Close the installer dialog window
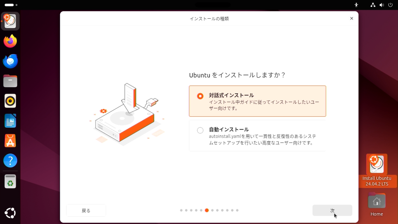The height and width of the screenshot is (224, 398). click(351, 18)
